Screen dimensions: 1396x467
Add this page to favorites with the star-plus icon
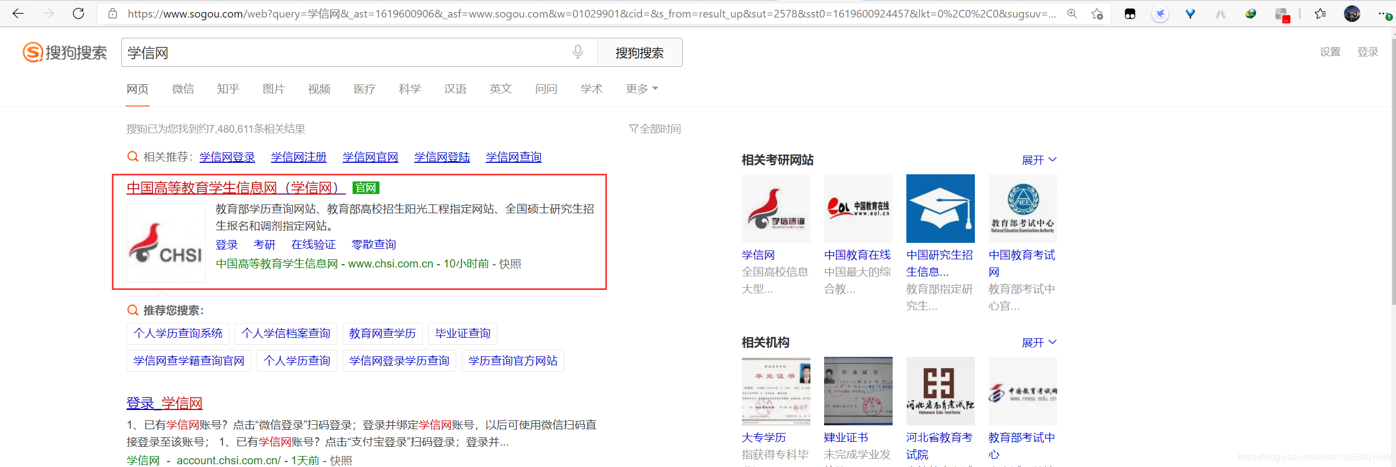point(1097,14)
